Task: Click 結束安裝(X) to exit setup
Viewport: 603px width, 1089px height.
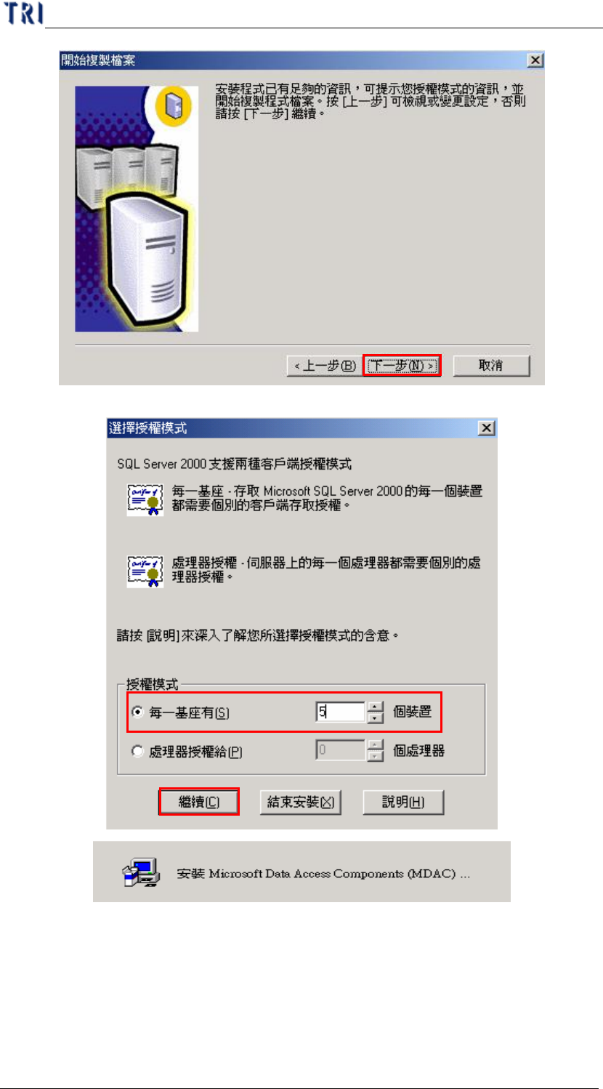Action: tap(301, 802)
